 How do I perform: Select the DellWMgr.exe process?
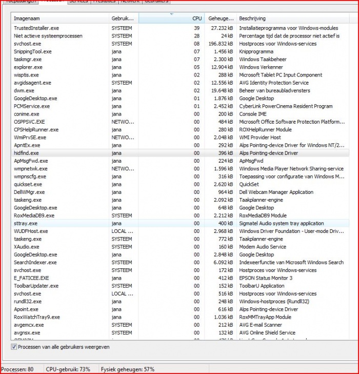[x=180, y=192]
